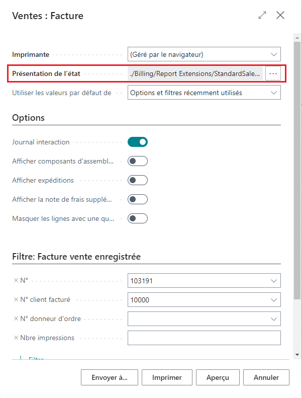This screenshot has width=302, height=398.
Task: Disable the Journal interaction toggle
Action: tap(138, 142)
